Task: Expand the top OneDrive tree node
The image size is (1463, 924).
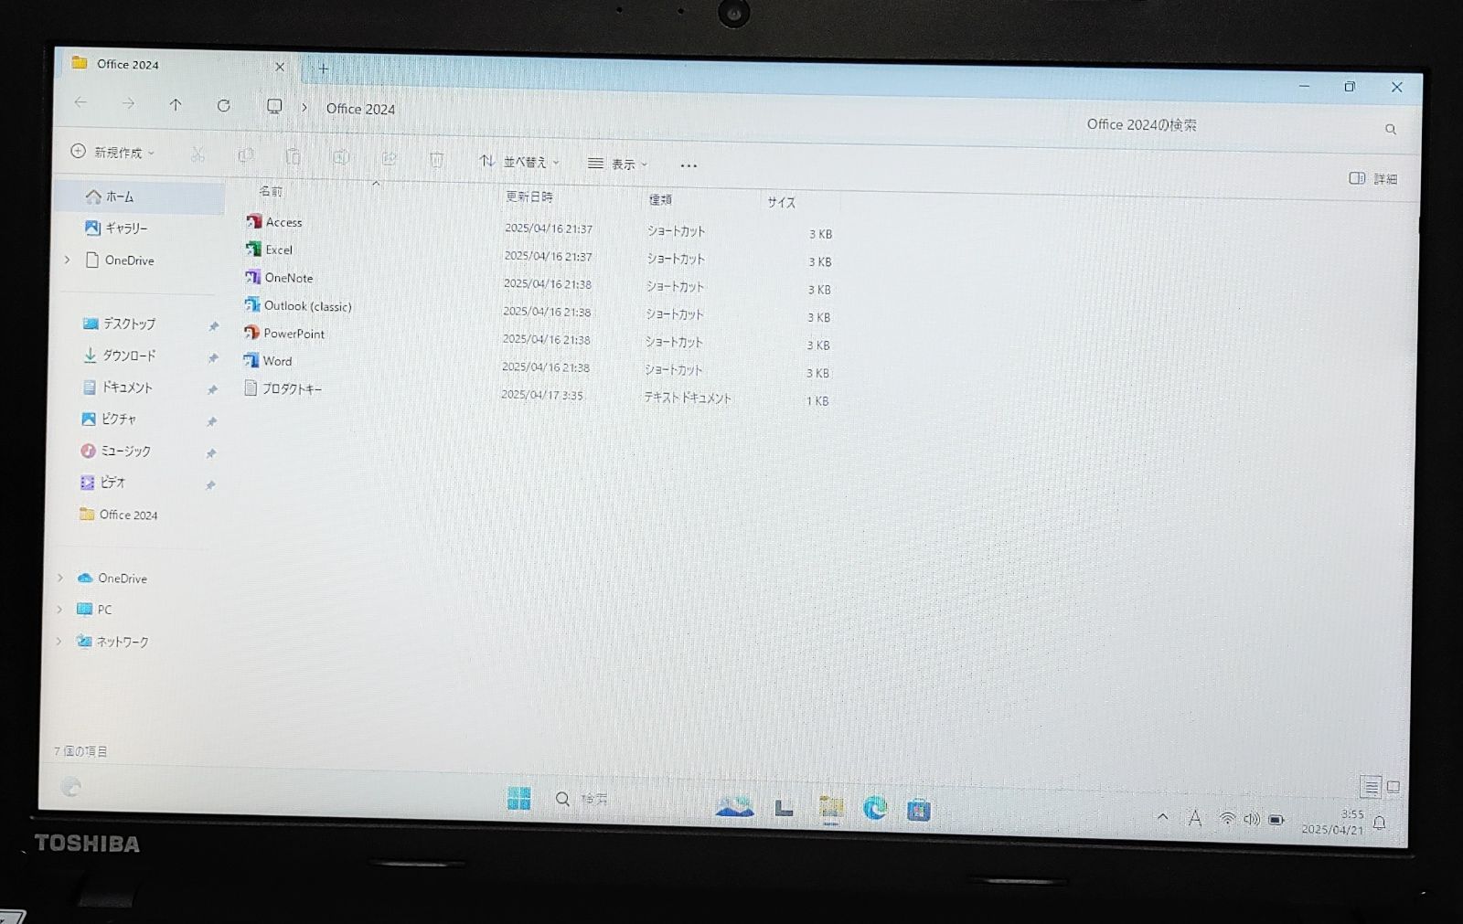Action: click(x=67, y=260)
